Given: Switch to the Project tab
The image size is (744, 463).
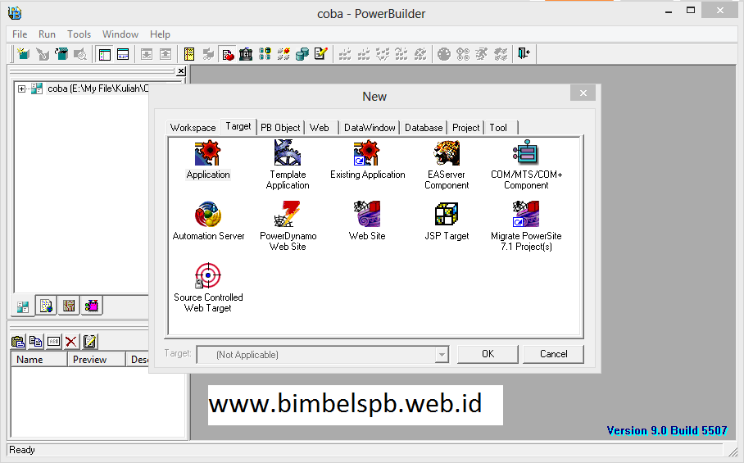Looking at the screenshot, I should click(466, 128).
